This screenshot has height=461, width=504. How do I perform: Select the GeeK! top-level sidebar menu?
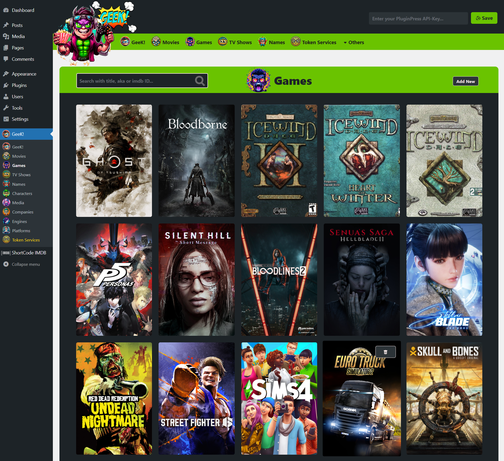(x=26, y=134)
